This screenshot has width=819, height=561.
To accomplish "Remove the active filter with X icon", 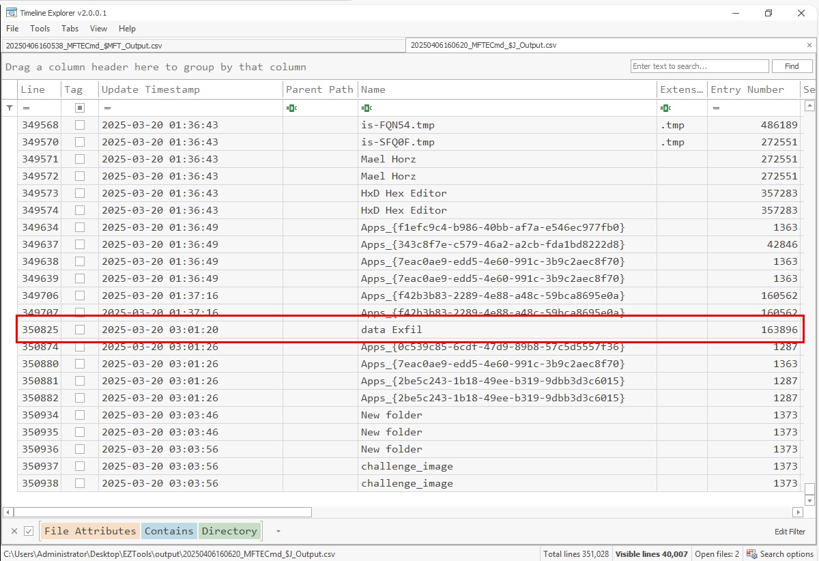I will pos(14,531).
